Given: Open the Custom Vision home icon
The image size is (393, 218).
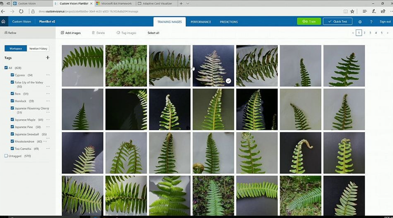Looking at the screenshot, I should pos(3,21).
